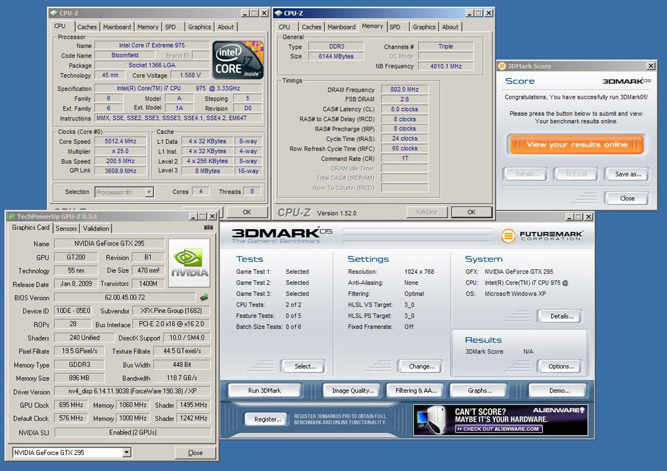Click the DRAM Frequency 802.0 MHz field
This screenshot has width=667, height=471.
(x=404, y=90)
